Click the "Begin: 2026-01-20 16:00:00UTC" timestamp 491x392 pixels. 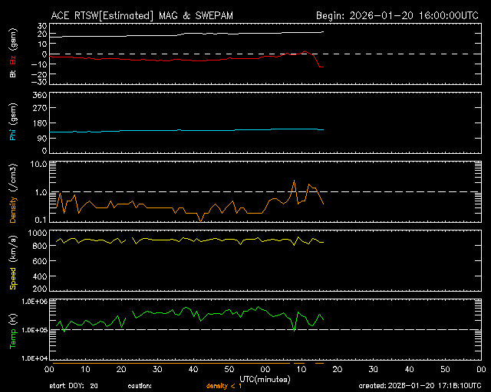pyautogui.click(x=397, y=15)
